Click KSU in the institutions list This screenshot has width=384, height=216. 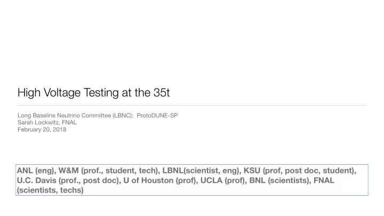click(252, 171)
